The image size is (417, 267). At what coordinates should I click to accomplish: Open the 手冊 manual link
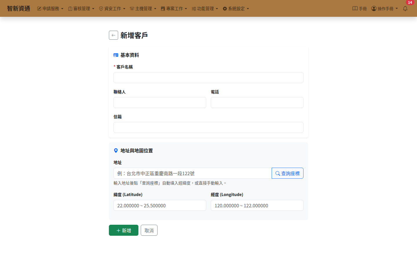coord(359,9)
